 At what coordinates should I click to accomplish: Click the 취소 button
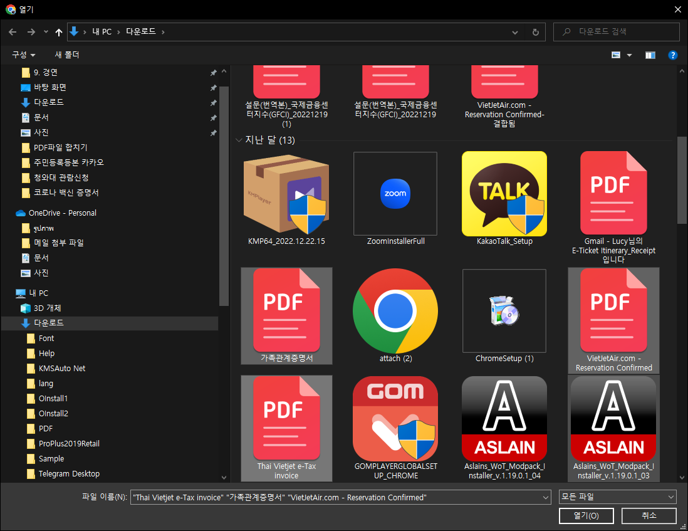click(x=649, y=515)
